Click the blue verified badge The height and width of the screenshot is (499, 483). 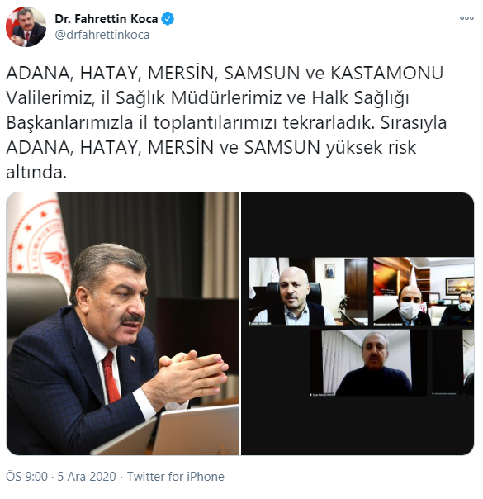tap(168, 19)
